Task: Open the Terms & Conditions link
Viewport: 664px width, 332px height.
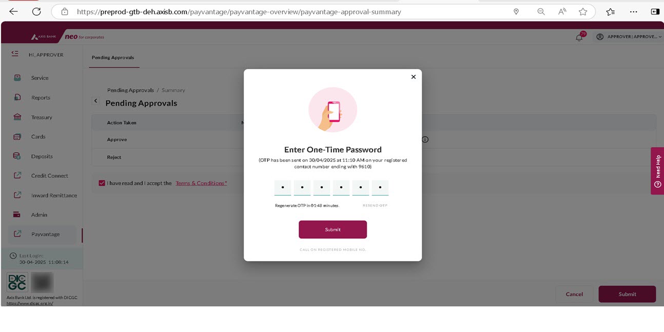Action: 201,183
